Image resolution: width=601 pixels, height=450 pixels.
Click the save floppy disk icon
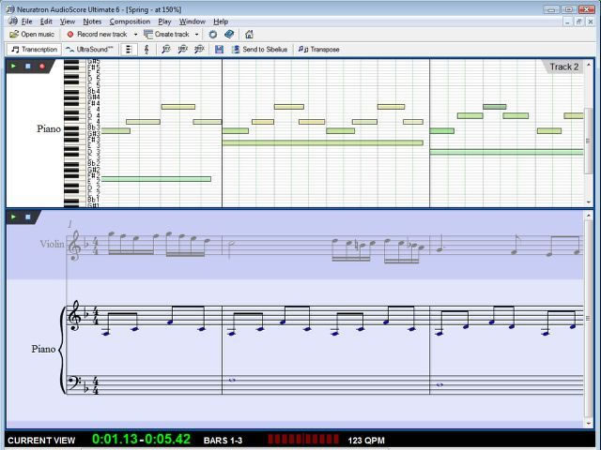219,49
